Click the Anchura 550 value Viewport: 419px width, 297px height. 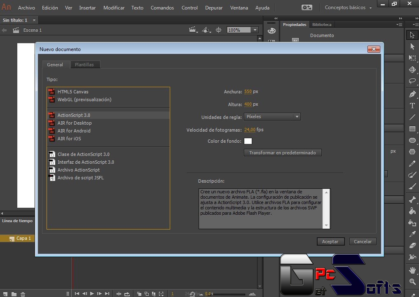(248, 92)
